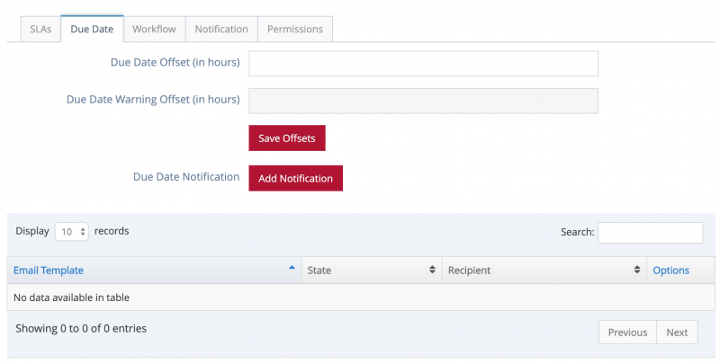Click the Email Template header text
The width and height of the screenshot is (720, 364).
click(49, 271)
